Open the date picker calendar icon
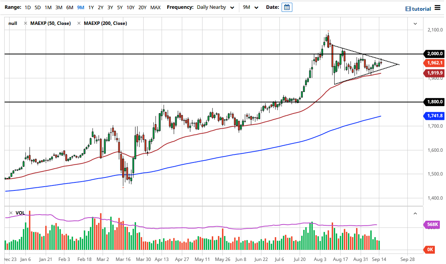Viewport: 446px width, 264px height. [287, 7]
